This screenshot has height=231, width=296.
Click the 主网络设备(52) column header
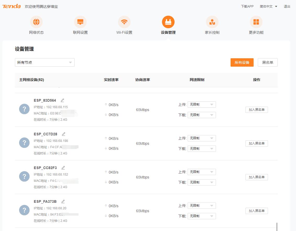click(x=31, y=80)
